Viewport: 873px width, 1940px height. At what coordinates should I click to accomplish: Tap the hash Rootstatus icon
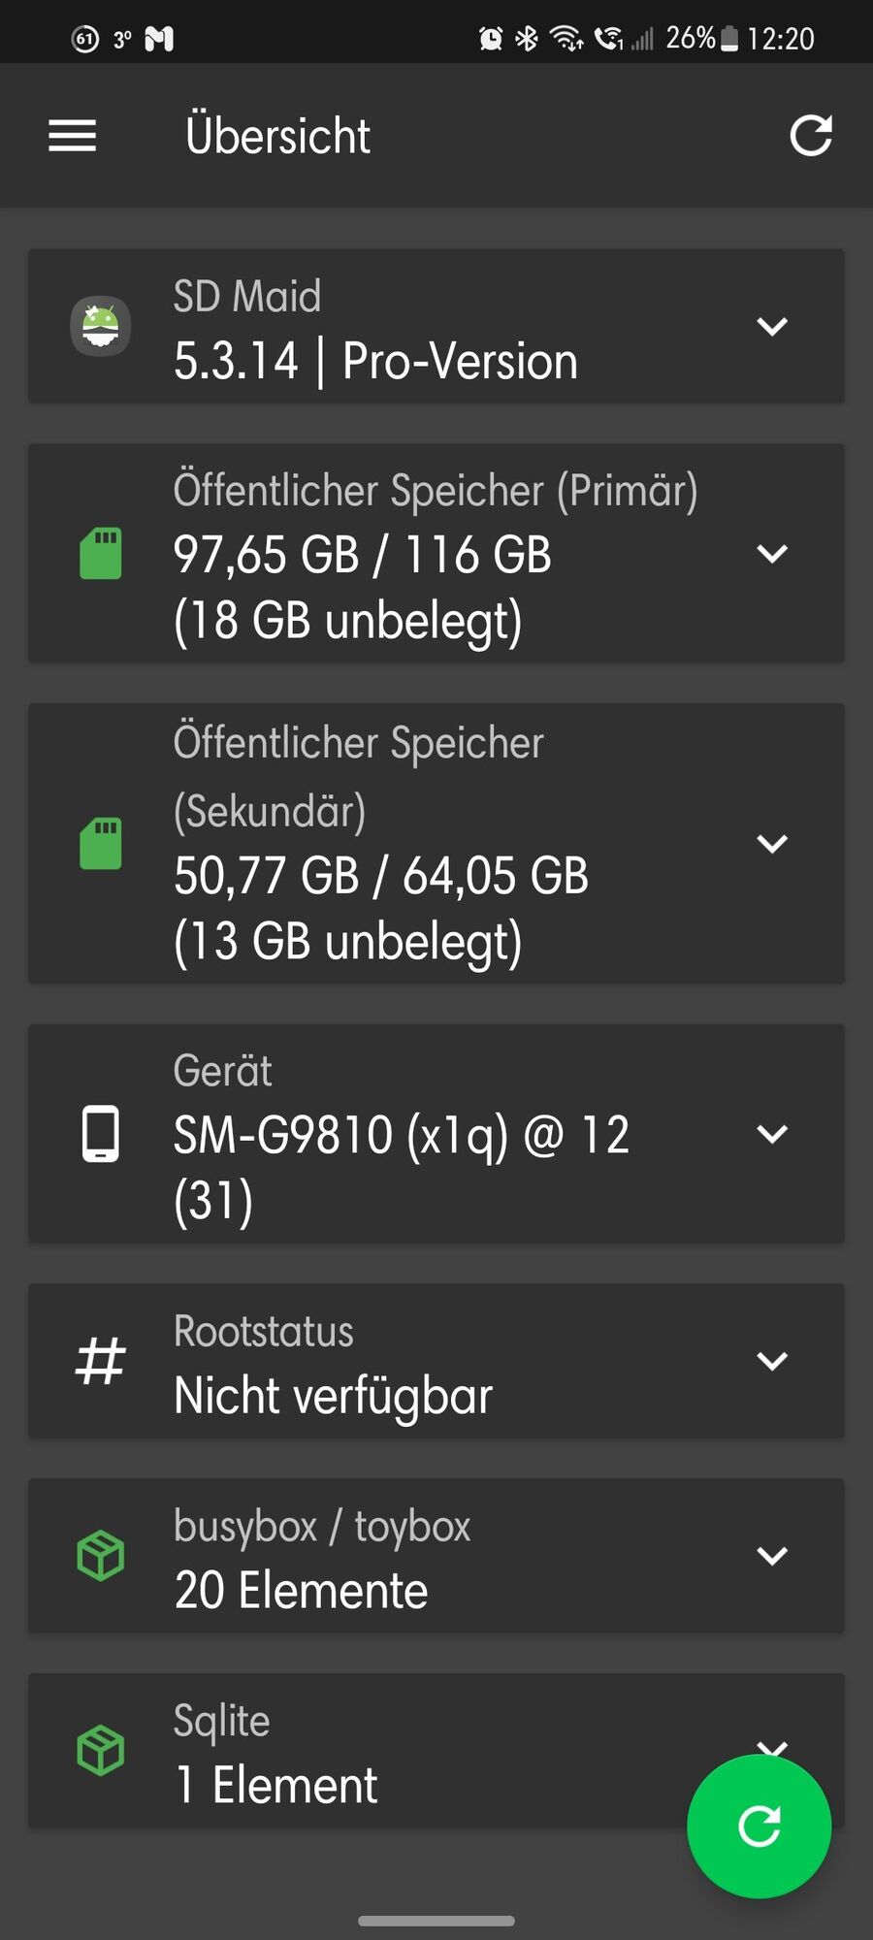point(101,1360)
